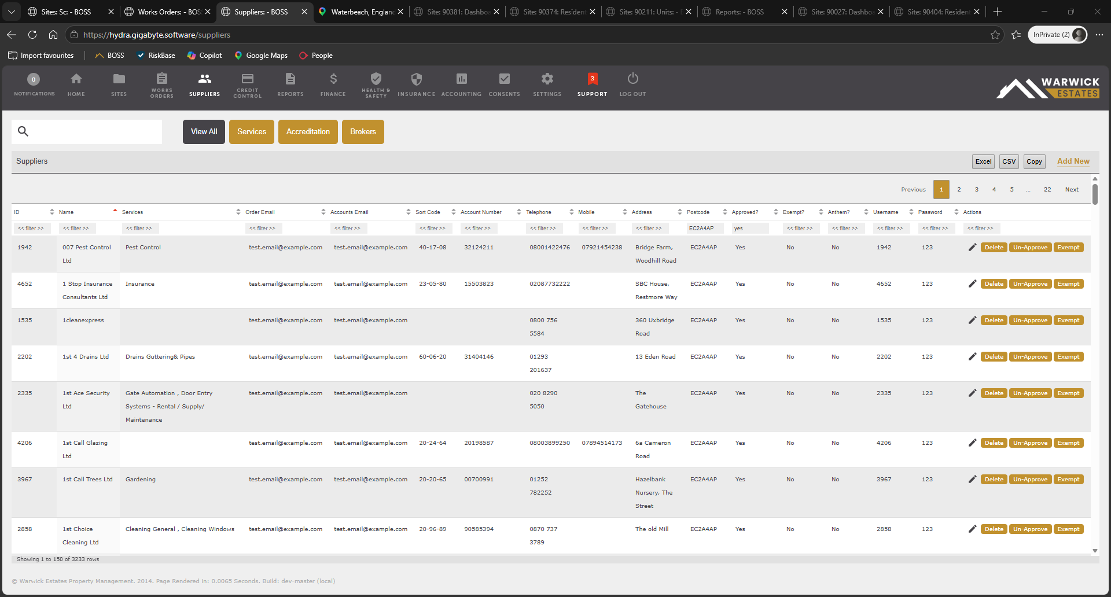This screenshot has width=1111, height=597.
Task: Export table to Excel
Action: coord(983,161)
